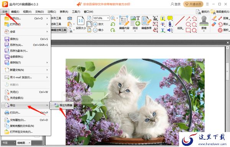This screenshot has width=230, height=147.
Task: Close the document tab with X
Action: coord(228,43)
